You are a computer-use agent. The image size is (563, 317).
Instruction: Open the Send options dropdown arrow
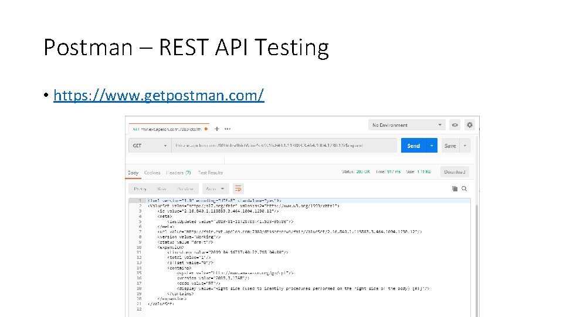point(432,146)
